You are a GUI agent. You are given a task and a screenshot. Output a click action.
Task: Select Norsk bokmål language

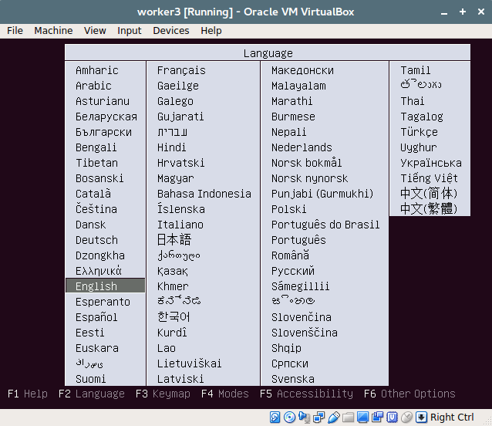(307, 163)
